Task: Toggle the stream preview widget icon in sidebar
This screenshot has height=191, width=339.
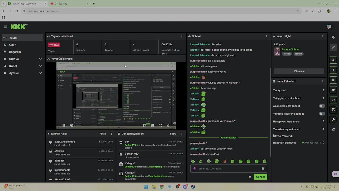Action: pyautogui.click(x=333, y=60)
